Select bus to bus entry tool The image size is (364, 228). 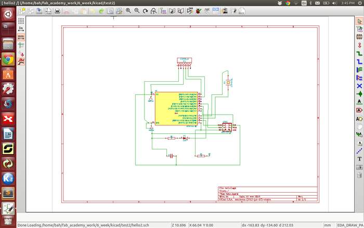[359, 78]
